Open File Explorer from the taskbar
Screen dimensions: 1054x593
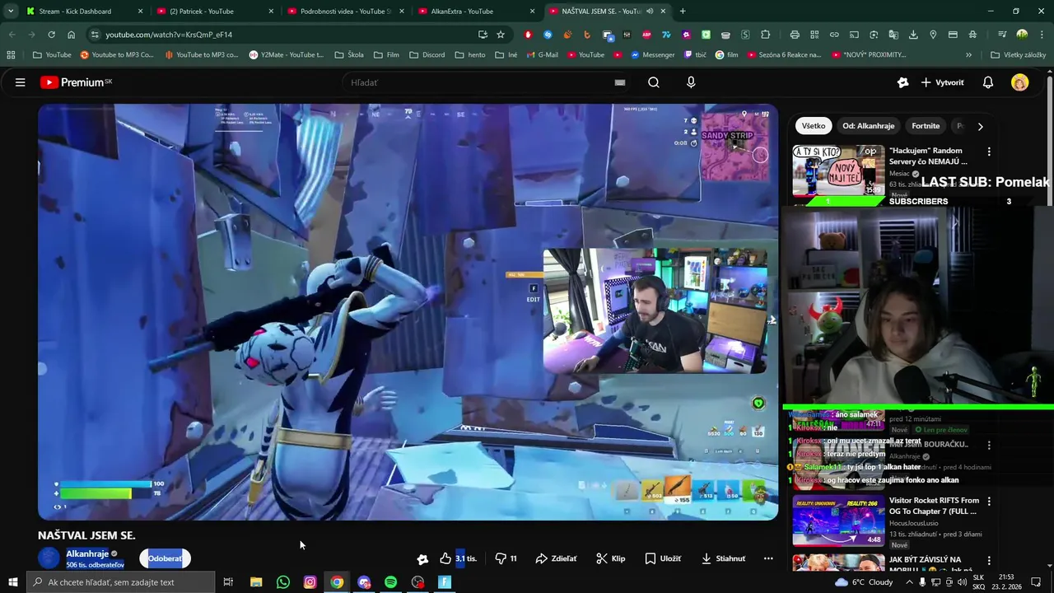click(x=256, y=582)
